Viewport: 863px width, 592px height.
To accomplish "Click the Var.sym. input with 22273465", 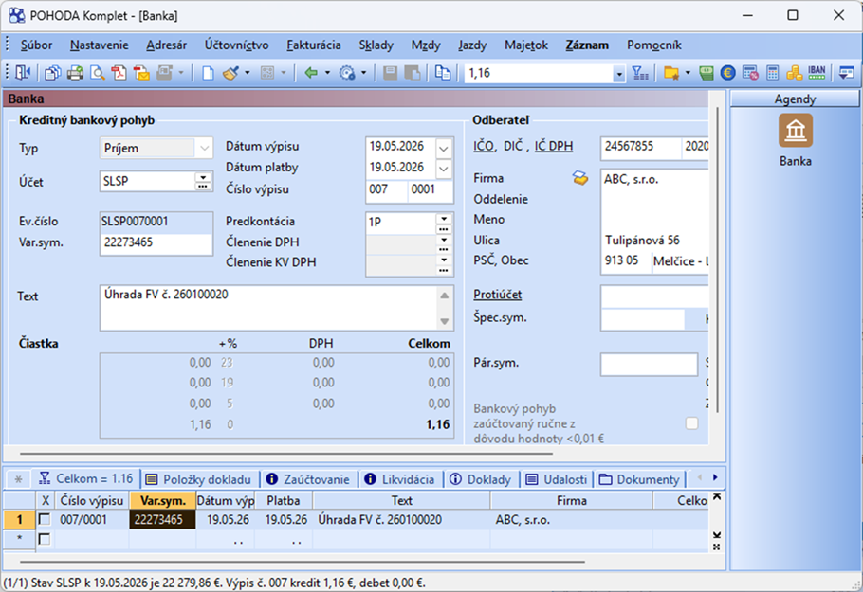I will pyautogui.click(x=156, y=242).
